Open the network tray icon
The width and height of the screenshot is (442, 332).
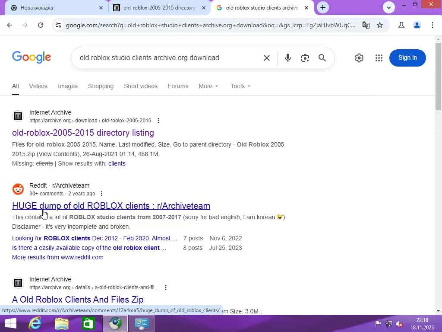(389, 324)
